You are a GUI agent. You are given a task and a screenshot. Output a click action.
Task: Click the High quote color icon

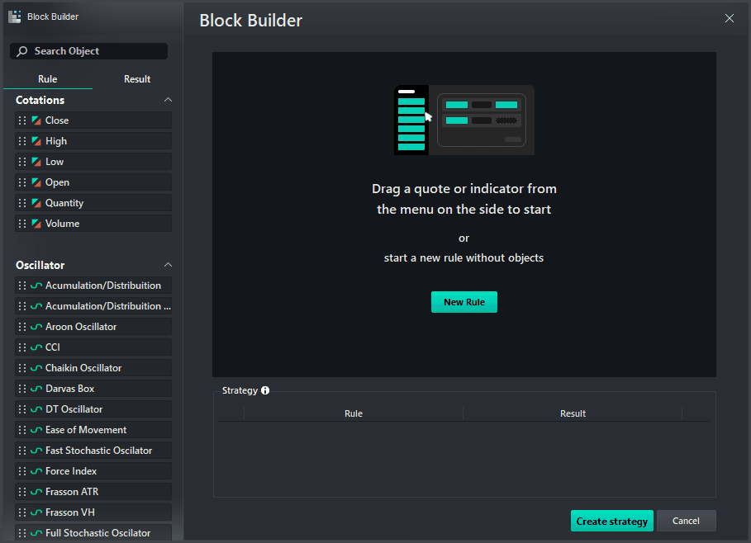point(36,141)
